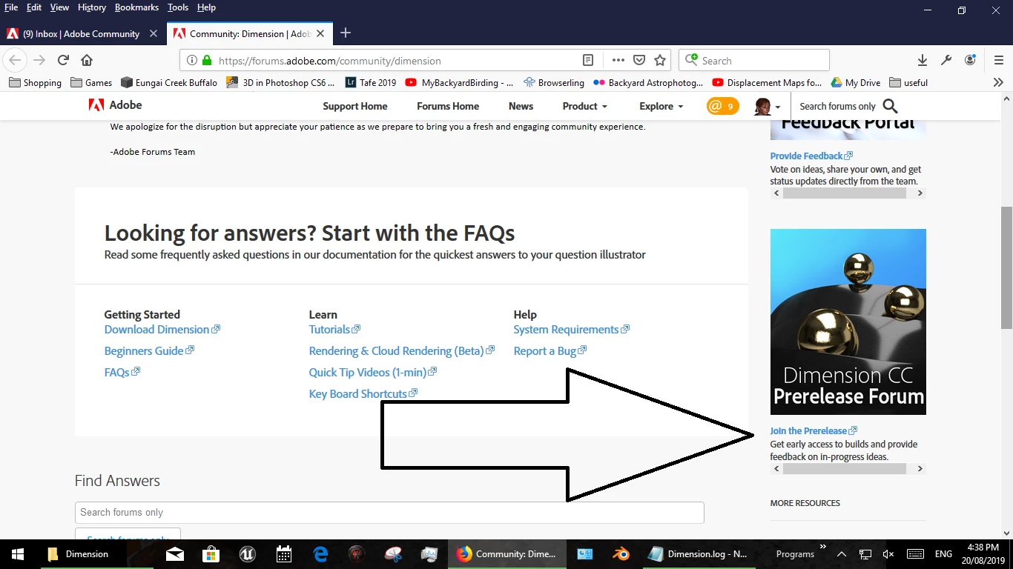Open Microsoft Store in taskbar

211,554
